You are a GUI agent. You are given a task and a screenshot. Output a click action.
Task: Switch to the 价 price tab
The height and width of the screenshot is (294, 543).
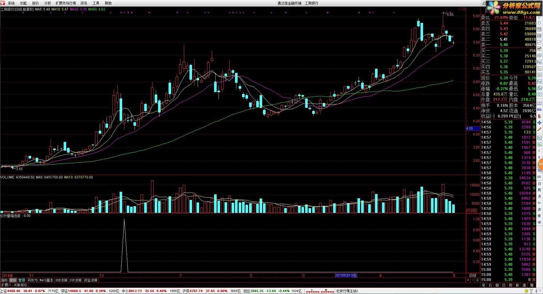490,285
